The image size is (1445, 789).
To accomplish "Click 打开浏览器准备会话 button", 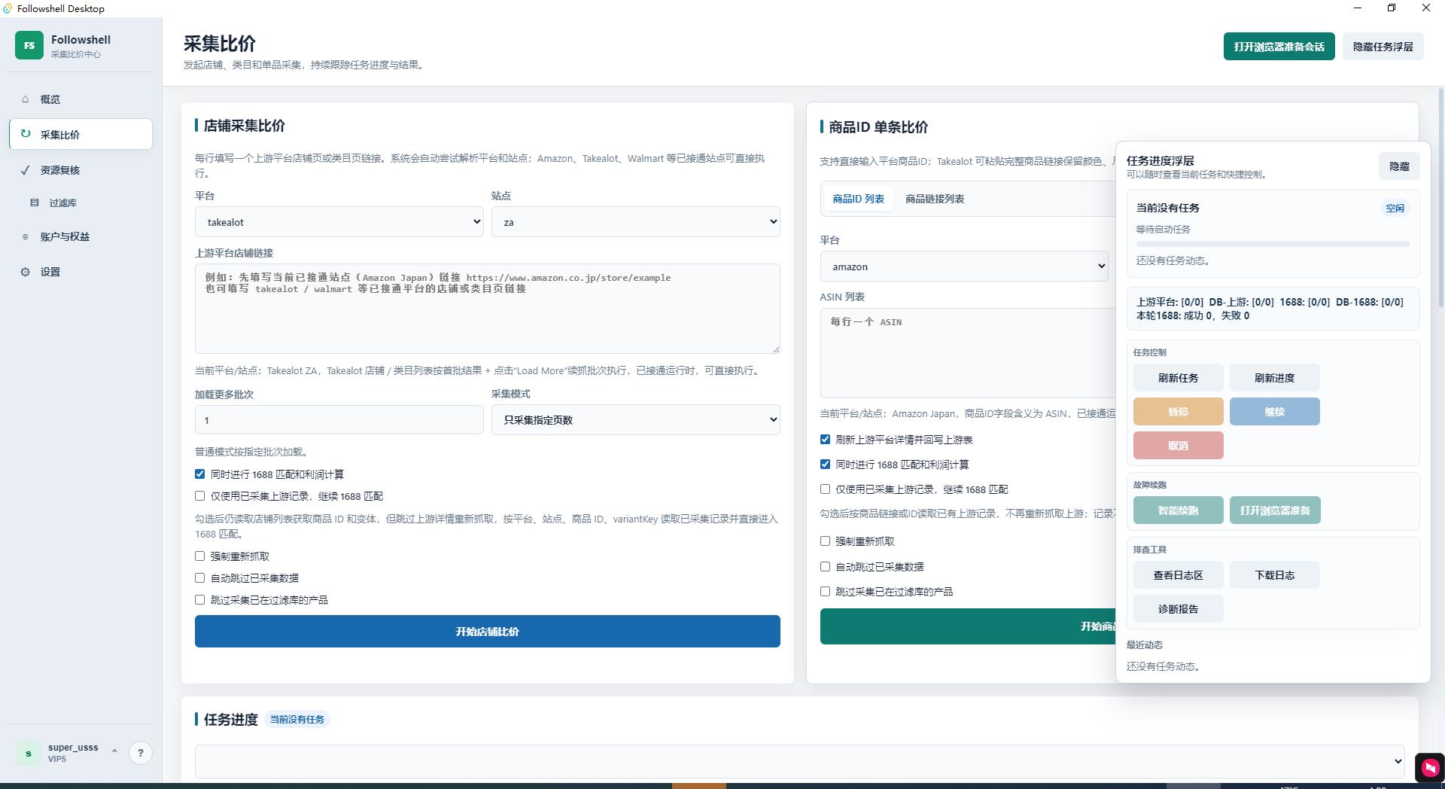I will pos(1279,47).
